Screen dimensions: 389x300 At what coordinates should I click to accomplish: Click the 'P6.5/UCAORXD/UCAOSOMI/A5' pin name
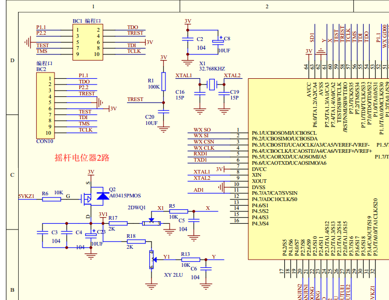coord(289,156)
